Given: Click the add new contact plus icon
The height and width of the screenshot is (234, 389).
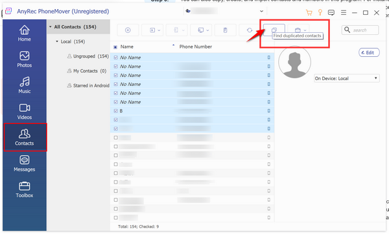Looking at the screenshot, I should (128, 30).
